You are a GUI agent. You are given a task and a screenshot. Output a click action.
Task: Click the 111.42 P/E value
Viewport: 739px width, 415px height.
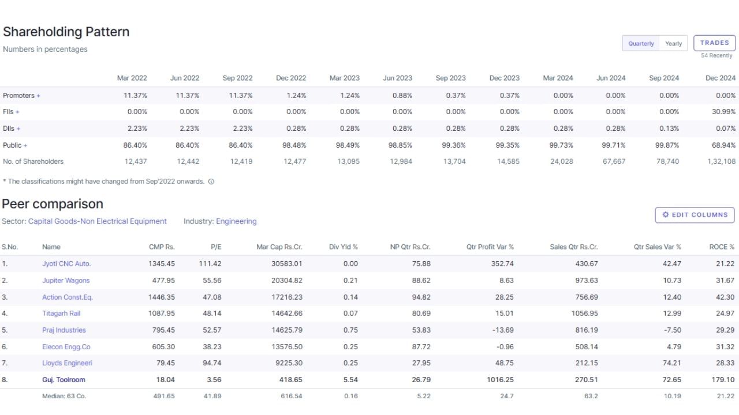click(210, 264)
